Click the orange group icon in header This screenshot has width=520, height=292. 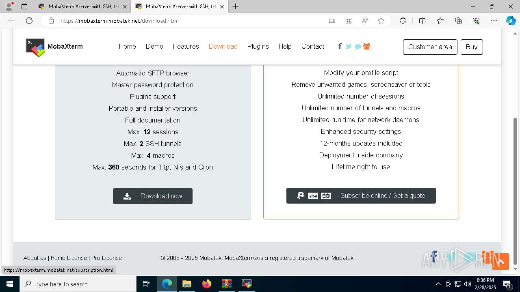click(x=366, y=46)
